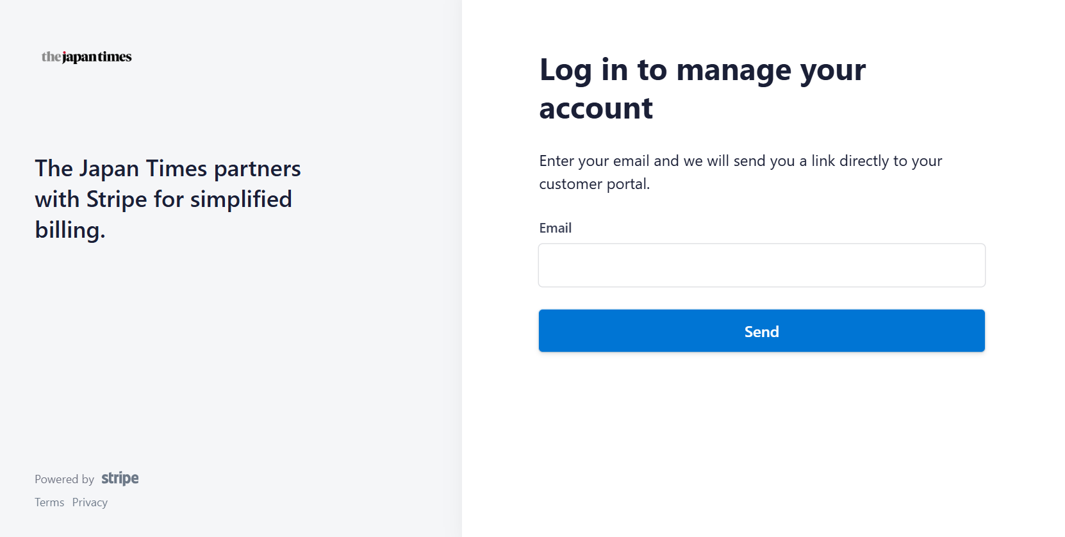Click the word 'account' in the heading
1065x537 pixels.
(x=596, y=108)
